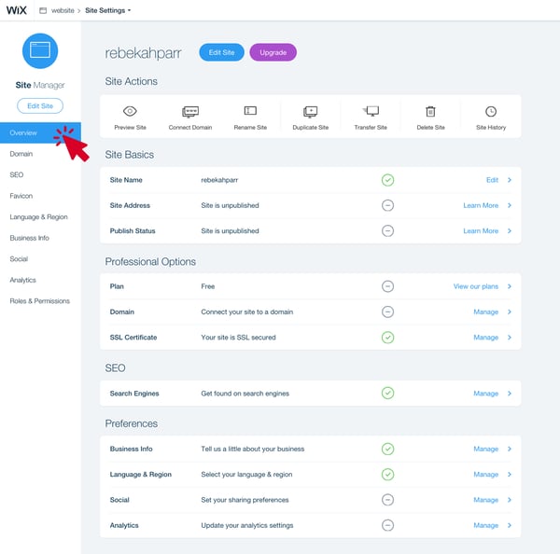The height and width of the screenshot is (554, 560).
Task: Click the View our plans link
Action: 476,286
